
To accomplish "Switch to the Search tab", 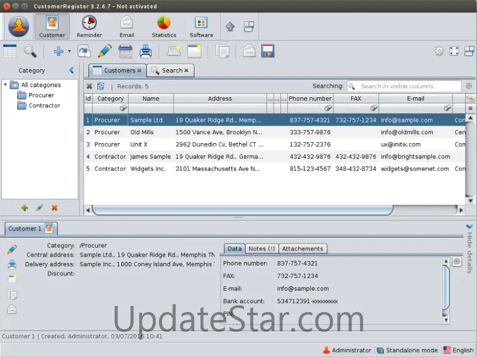I will point(171,70).
